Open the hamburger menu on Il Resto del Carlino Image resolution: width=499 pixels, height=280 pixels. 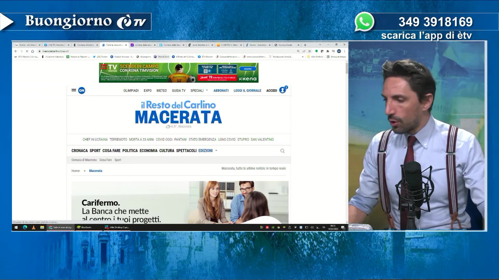[x=74, y=90]
